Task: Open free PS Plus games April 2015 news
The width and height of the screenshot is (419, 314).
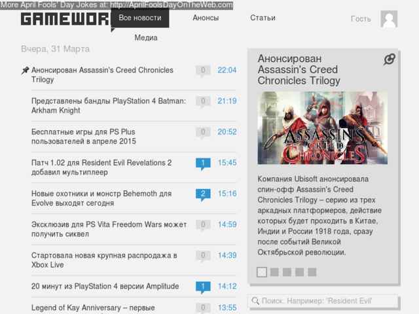Action: tap(84, 137)
